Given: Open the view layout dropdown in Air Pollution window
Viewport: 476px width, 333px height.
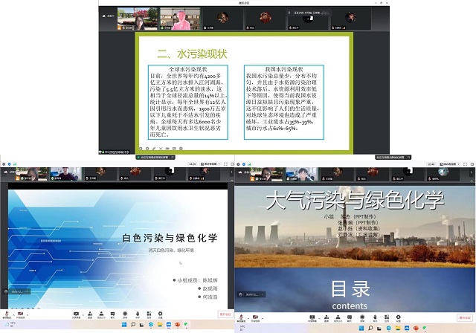Looking at the screenshot, I should coord(450,164).
